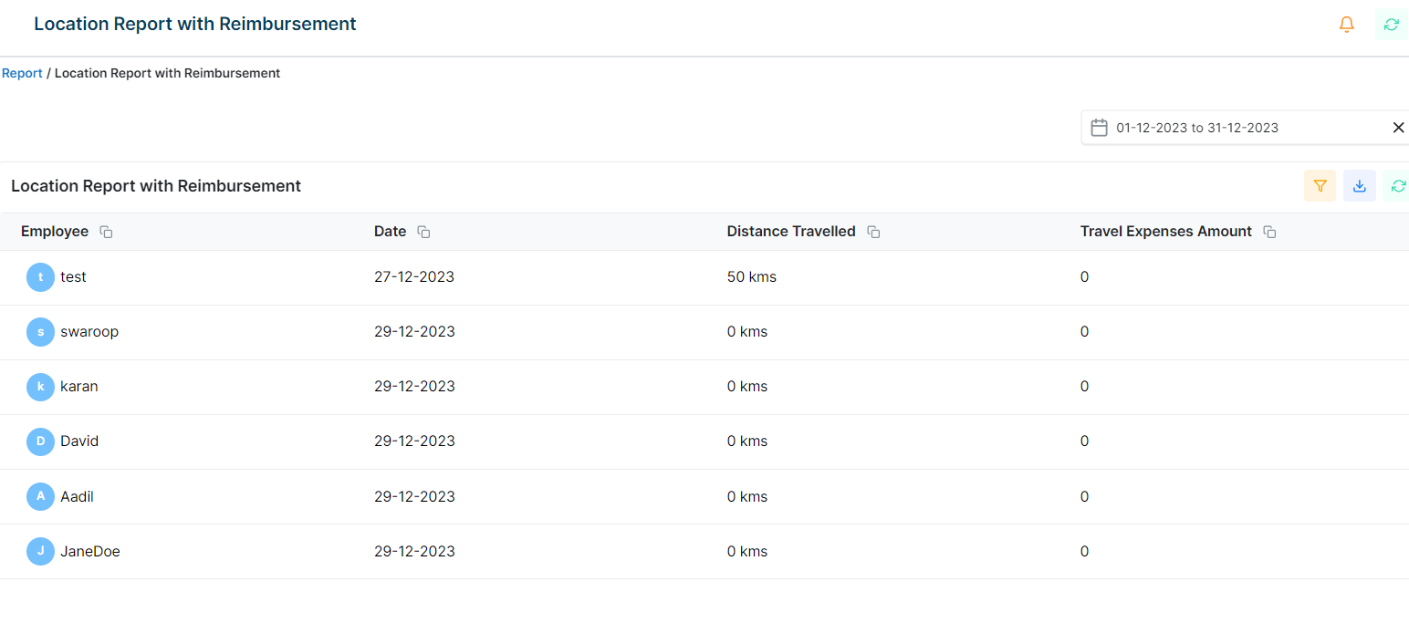Open the calendar date picker icon

coord(1099,128)
